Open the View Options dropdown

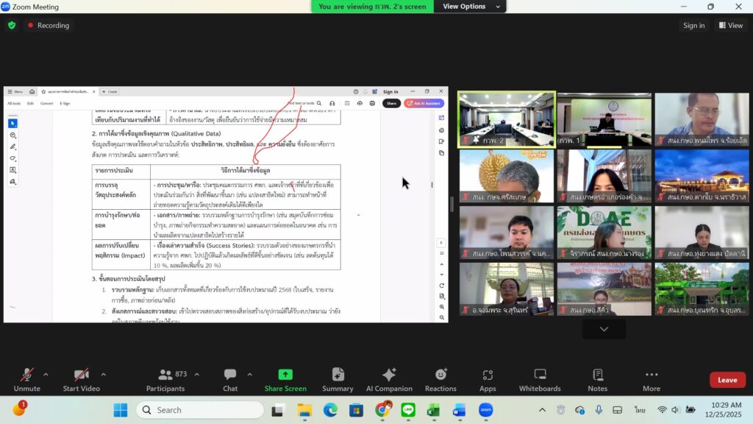pyautogui.click(x=470, y=7)
